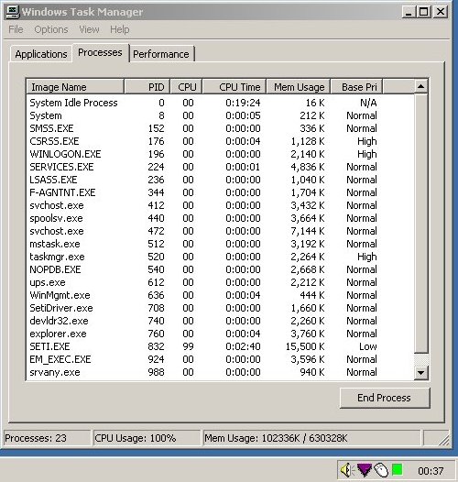Select the WINLOGON.EXE process
458x482 pixels.
point(220,154)
